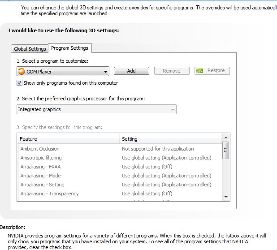This screenshot has width=277, height=250.
Task: Open the GOM Player program dropdown
Action: pyautogui.click(x=63, y=71)
